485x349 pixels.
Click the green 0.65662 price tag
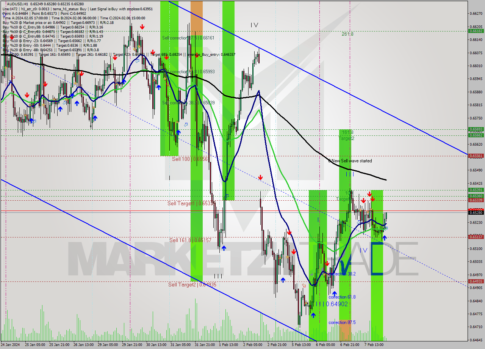[x=476, y=135]
